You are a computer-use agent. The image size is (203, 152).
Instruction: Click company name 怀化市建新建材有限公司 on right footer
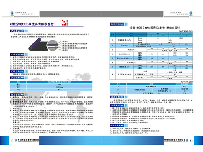click(x=175, y=140)
